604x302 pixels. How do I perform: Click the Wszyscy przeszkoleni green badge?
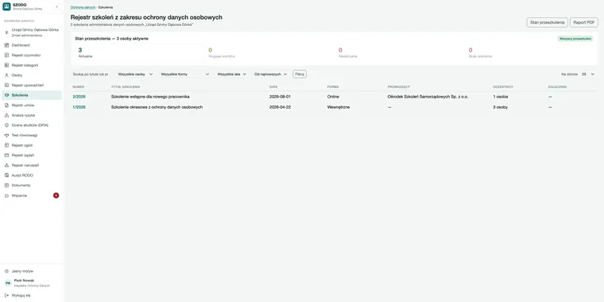(x=575, y=39)
